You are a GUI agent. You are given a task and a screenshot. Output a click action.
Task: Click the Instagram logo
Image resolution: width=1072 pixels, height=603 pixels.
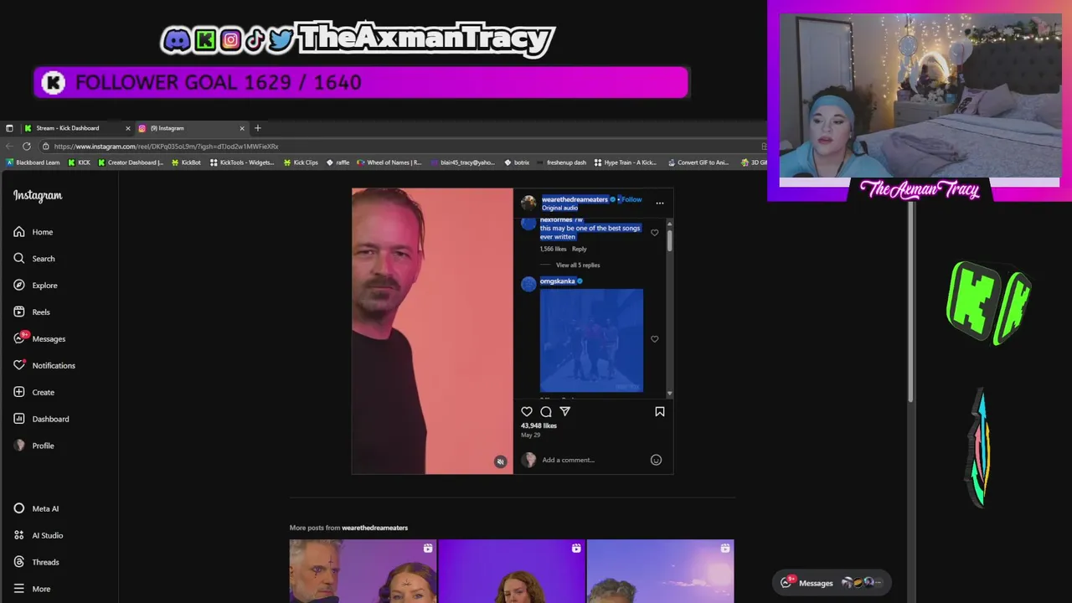(38, 195)
